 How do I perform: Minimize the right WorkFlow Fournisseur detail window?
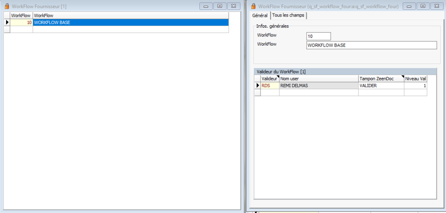click(409, 6)
